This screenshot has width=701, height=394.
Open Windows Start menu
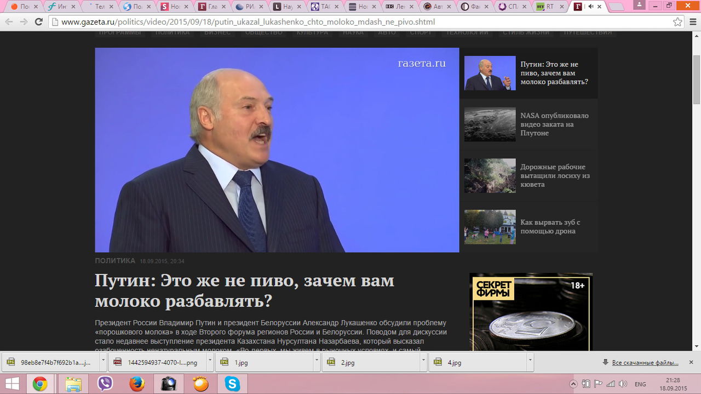pos(12,384)
